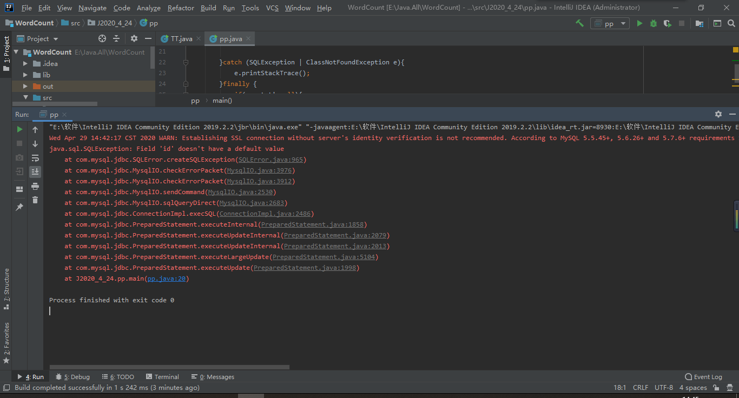Open SQLError.java:965 link
739x398 pixels.
(x=270, y=160)
